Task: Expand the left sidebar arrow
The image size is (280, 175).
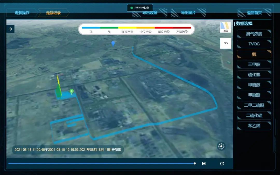Action: (10, 29)
